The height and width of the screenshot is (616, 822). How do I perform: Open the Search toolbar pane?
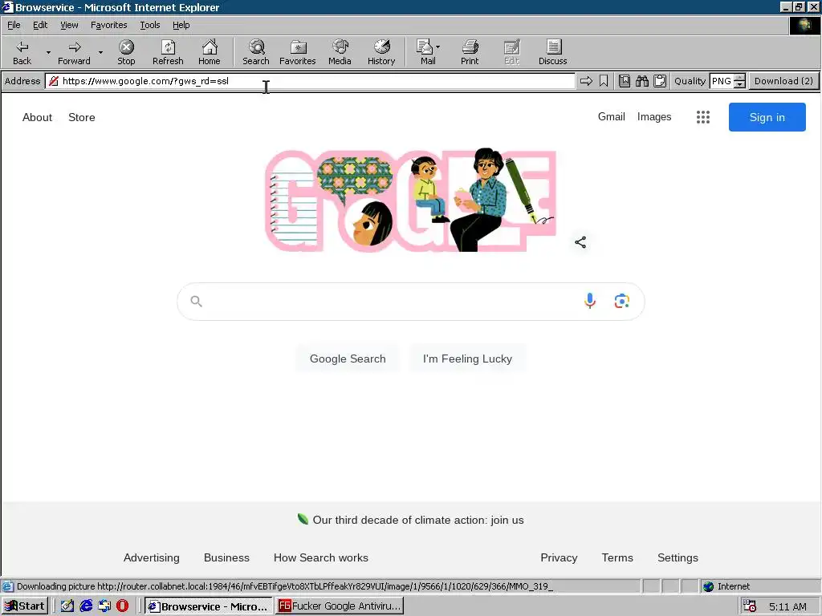[x=256, y=52]
